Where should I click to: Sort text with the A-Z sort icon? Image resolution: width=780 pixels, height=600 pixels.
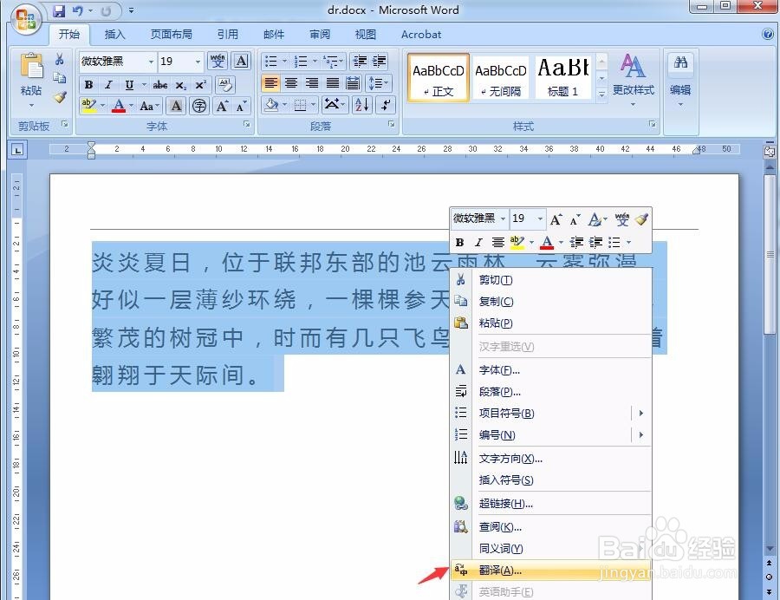click(x=361, y=105)
